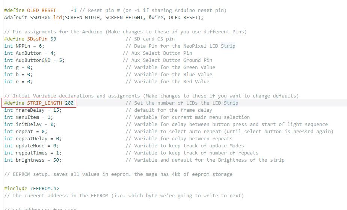Click the NPPin variable declaration
Viewport: 347px width, 210px height.
(24, 46)
